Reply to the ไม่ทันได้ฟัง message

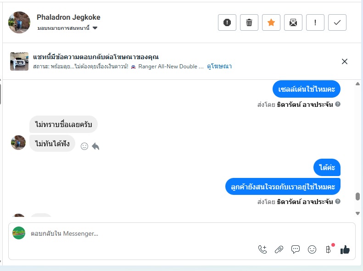(x=95, y=146)
